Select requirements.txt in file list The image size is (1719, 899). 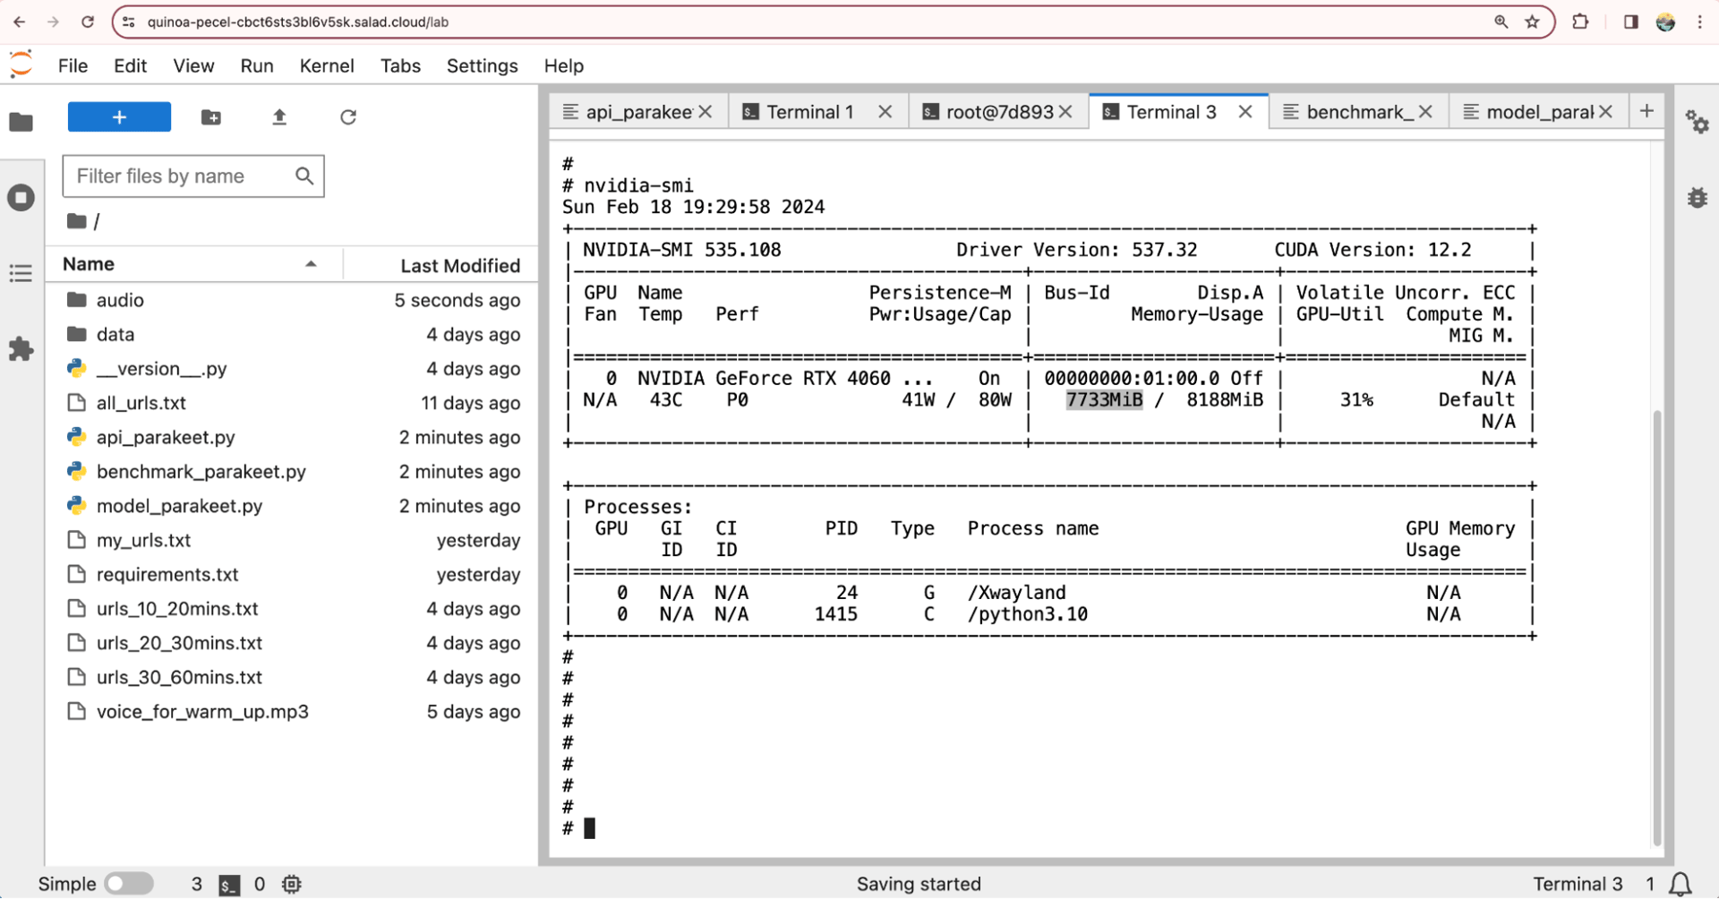coord(292,575)
